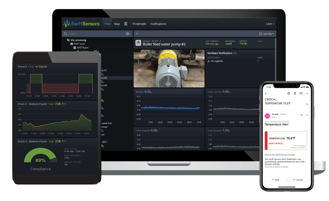
Task: Tap the trash icon in phone email
Action: [x=295, y=93]
